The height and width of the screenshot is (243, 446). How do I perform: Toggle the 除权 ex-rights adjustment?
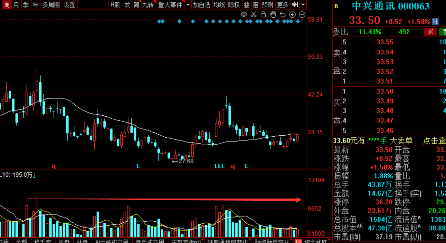click(234, 5)
